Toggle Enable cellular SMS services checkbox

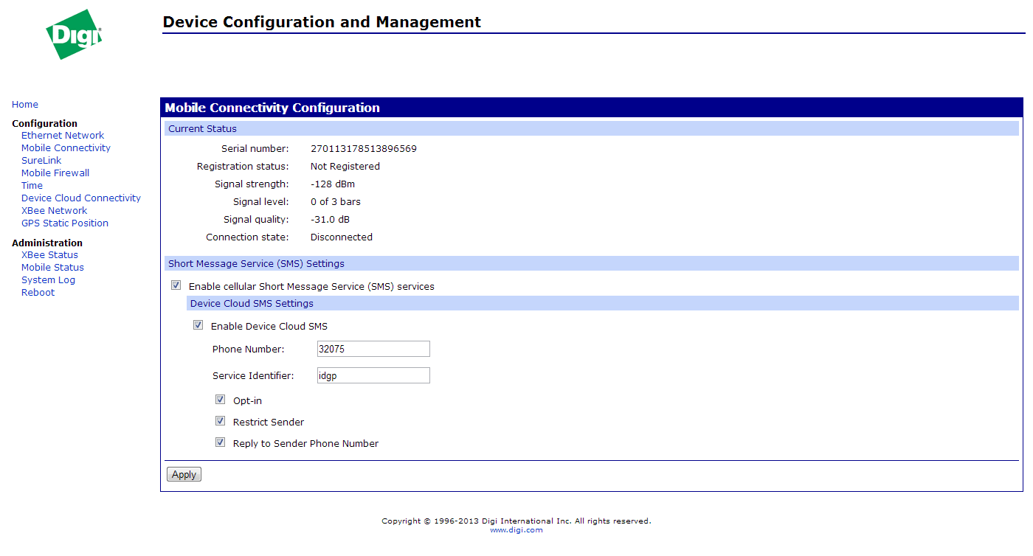click(x=176, y=285)
